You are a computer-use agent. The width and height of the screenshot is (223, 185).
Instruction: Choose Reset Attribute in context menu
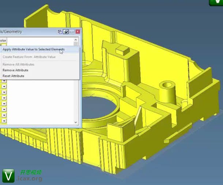coord(14,76)
